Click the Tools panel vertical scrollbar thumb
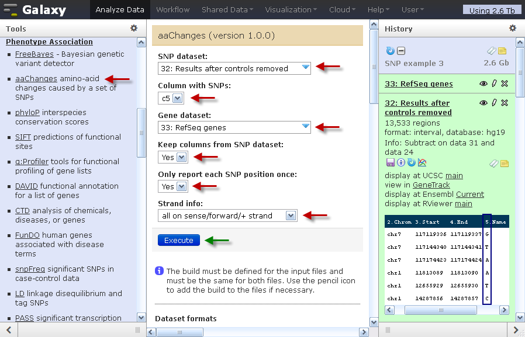Viewport: 525px width, 337px height. pos(141,133)
